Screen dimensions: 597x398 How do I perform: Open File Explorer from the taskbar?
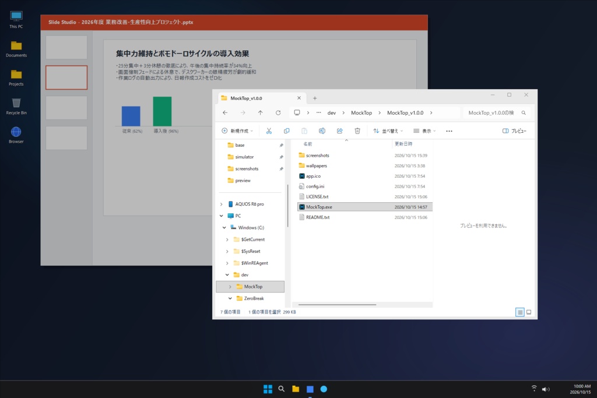(x=296, y=389)
